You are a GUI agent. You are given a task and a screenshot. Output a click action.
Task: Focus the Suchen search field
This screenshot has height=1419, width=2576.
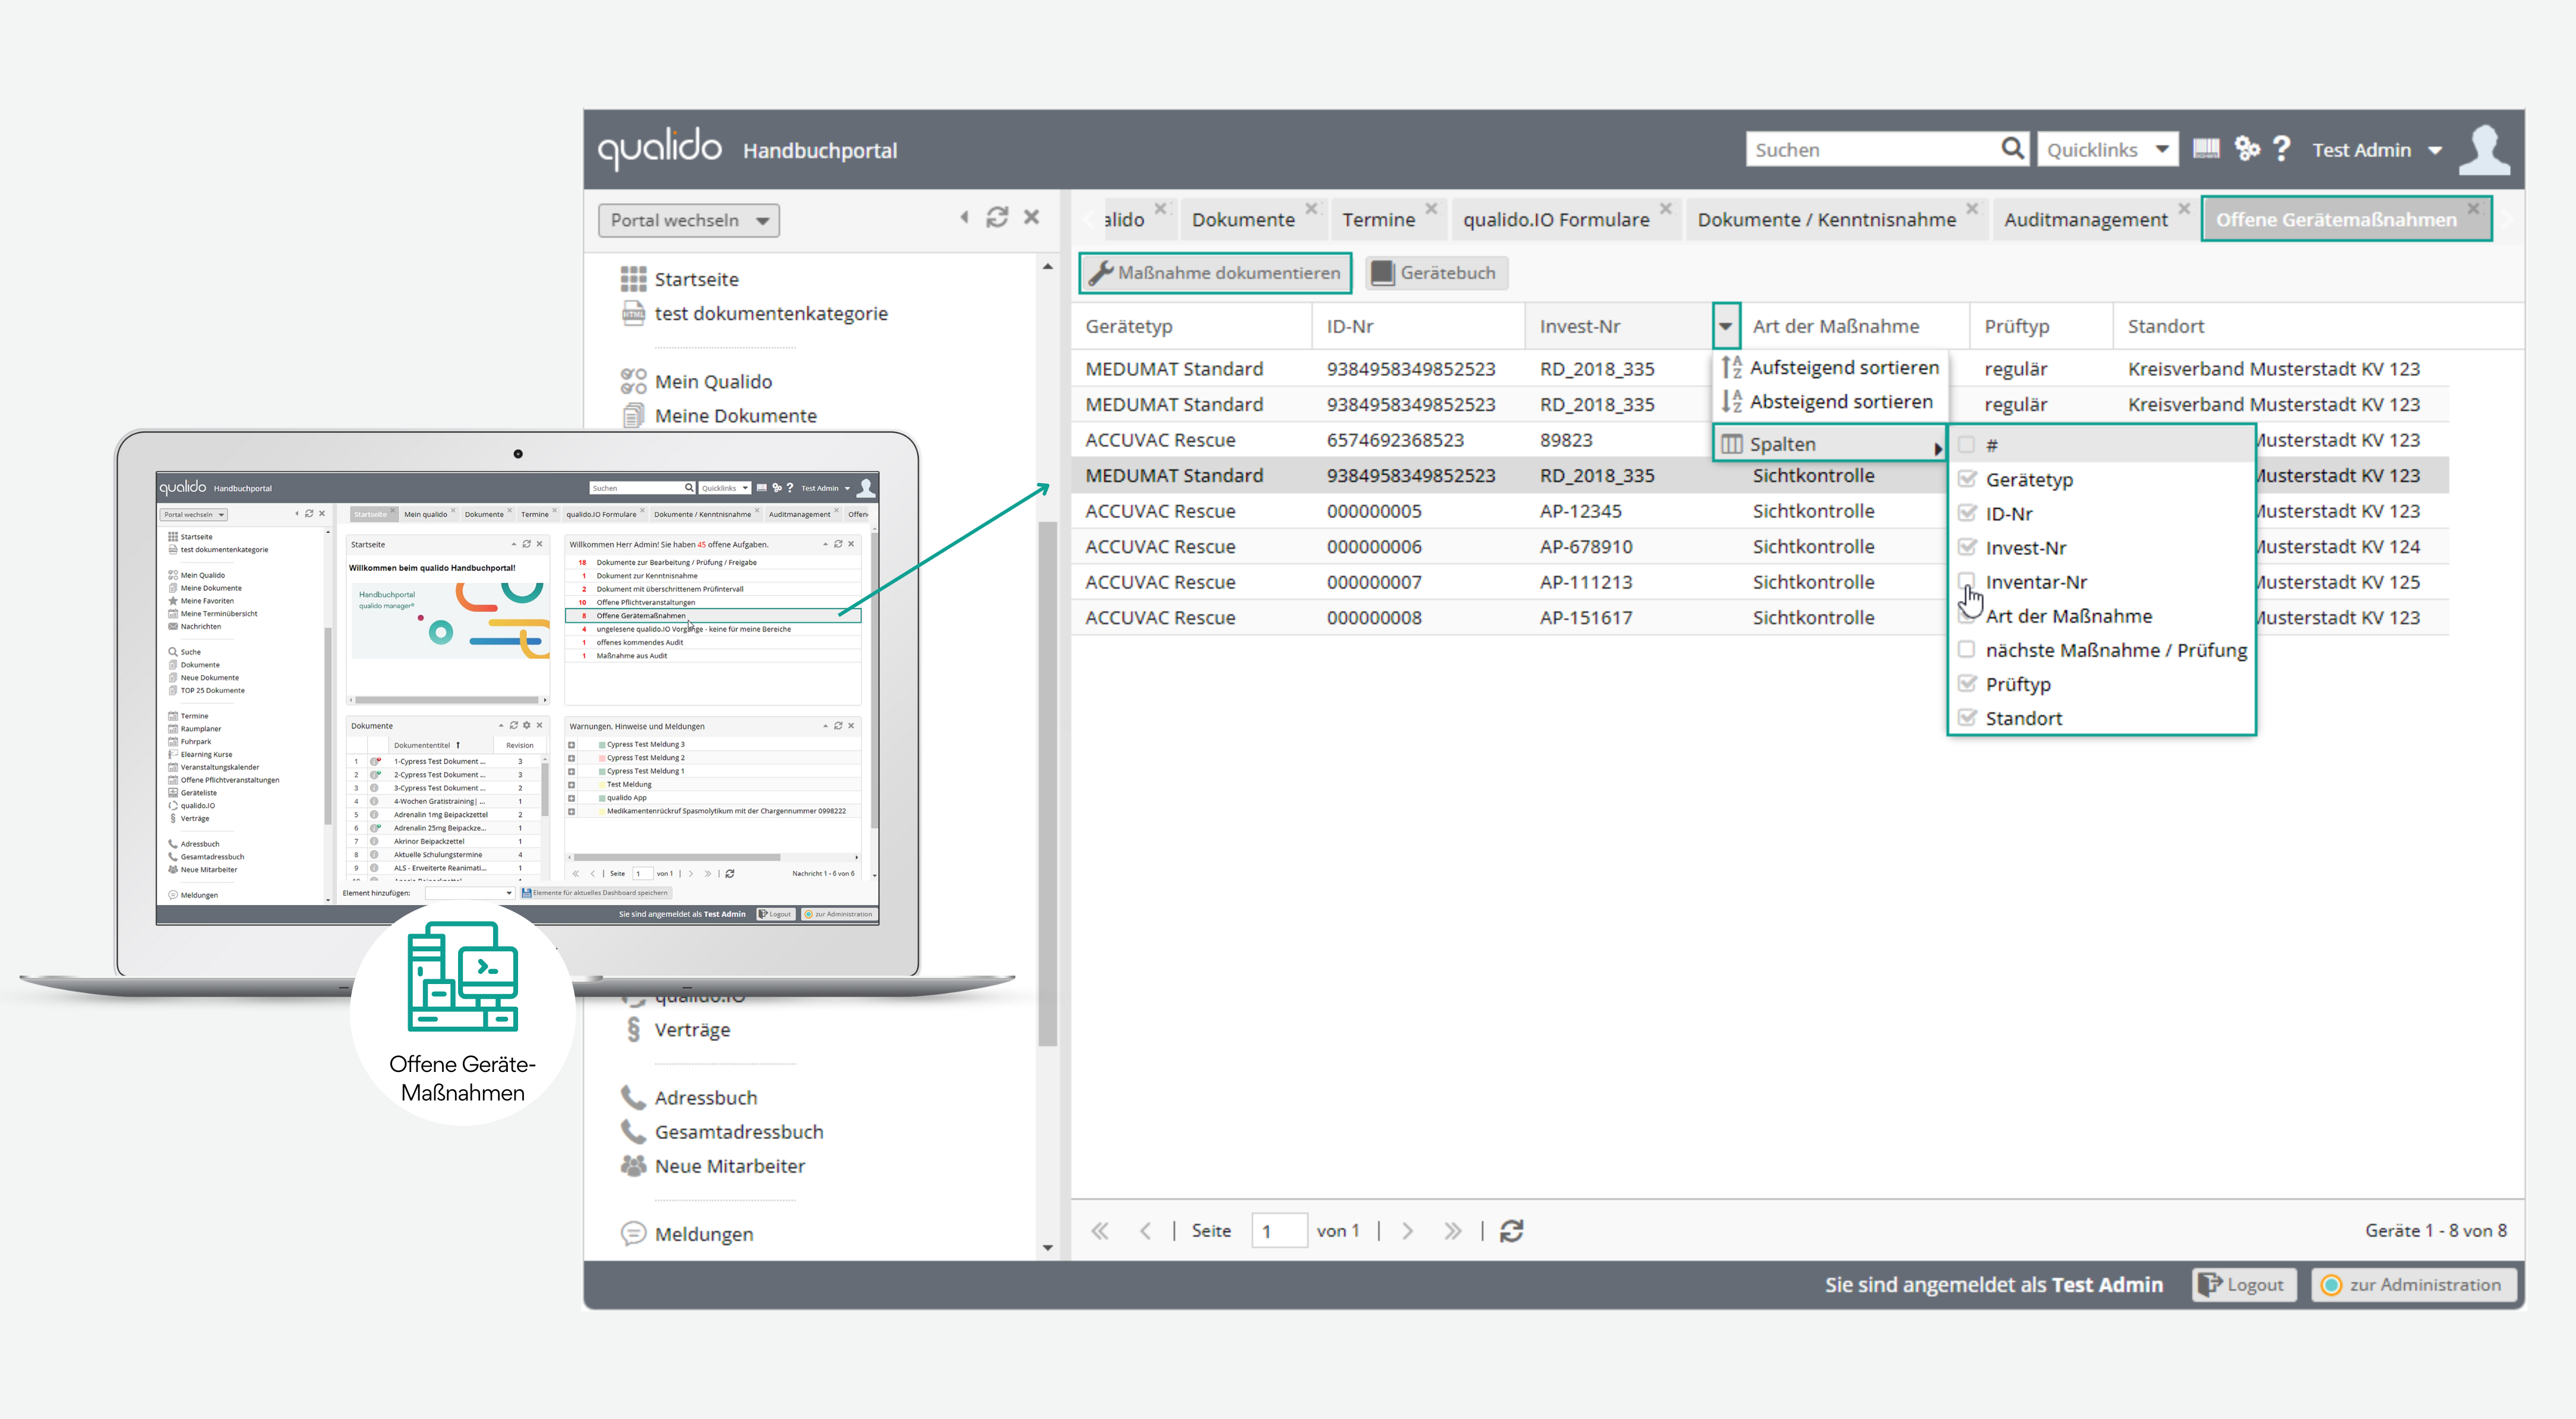tap(1874, 149)
